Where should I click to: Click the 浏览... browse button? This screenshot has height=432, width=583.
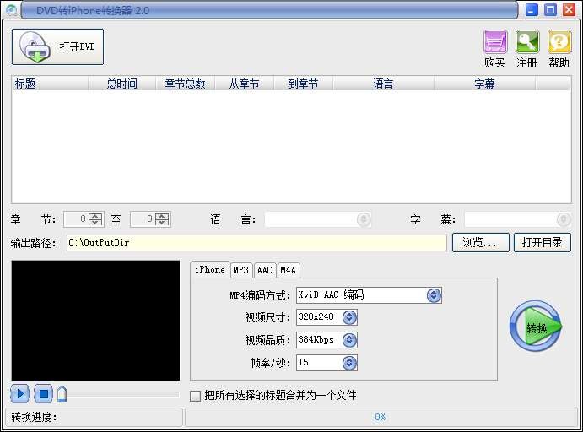[x=480, y=243]
